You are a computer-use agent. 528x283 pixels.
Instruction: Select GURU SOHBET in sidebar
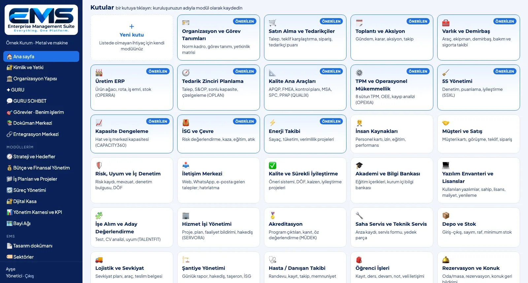(41, 101)
